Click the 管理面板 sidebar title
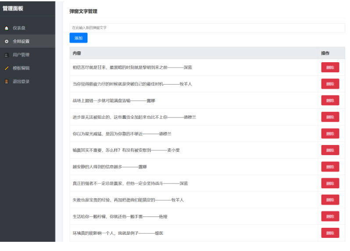350x251 pixels. pos(13,8)
